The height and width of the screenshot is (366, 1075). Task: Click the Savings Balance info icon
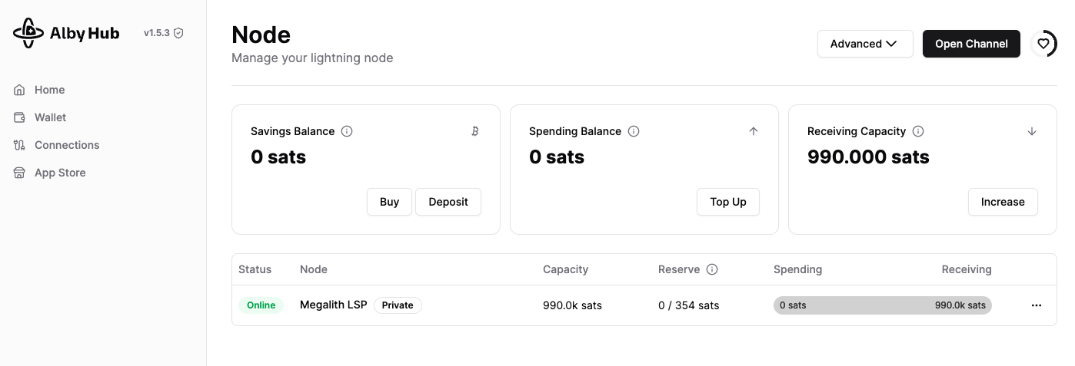tap(347, 131)
